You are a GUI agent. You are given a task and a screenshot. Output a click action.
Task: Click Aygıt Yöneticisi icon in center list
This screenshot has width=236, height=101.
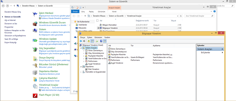click(x=109, y=63)
